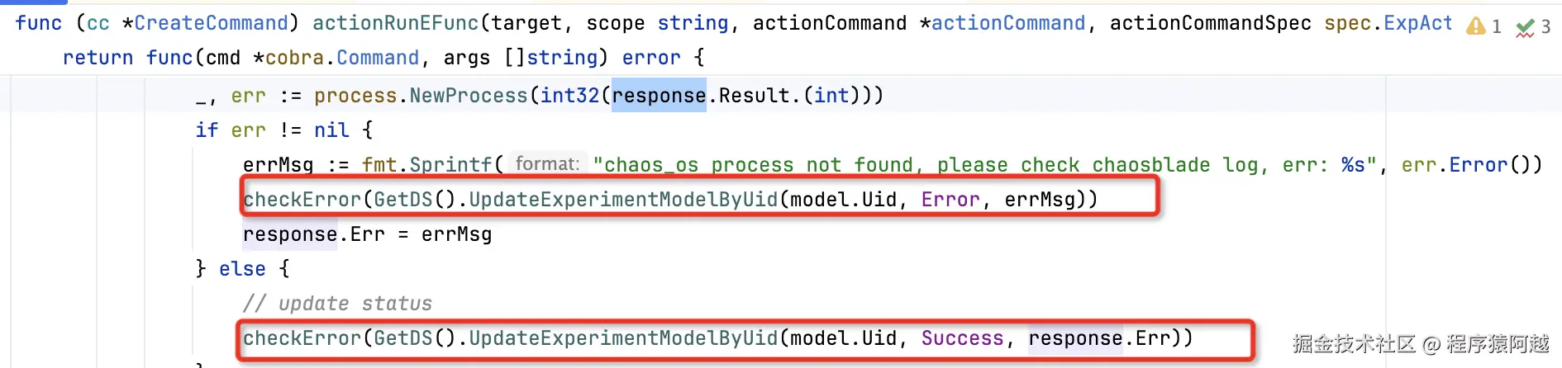Click the '// update status' comment
This screenshot has width=1562, height=368.
click(x=337, y=304)
